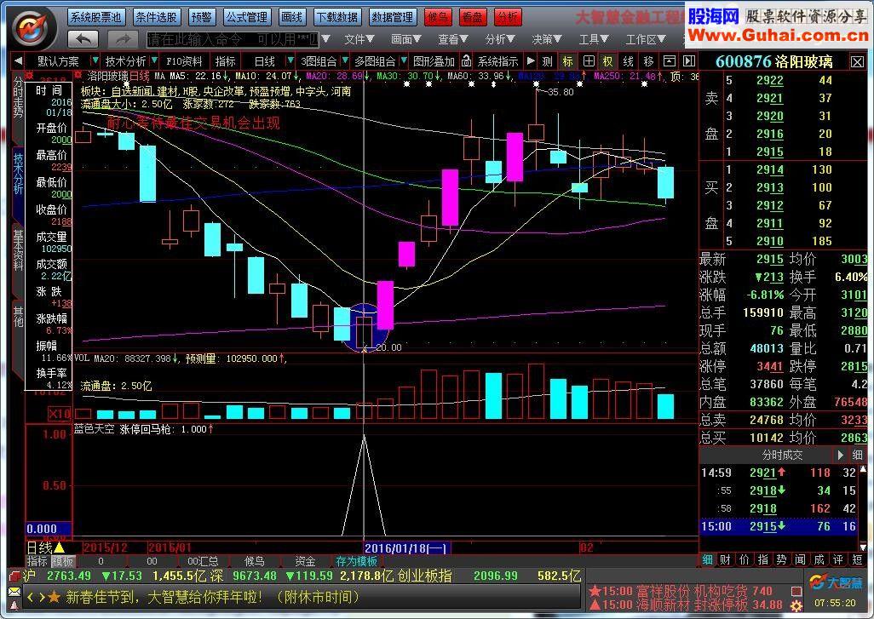Click the 细 button beside 分时成交

[857, 456]
